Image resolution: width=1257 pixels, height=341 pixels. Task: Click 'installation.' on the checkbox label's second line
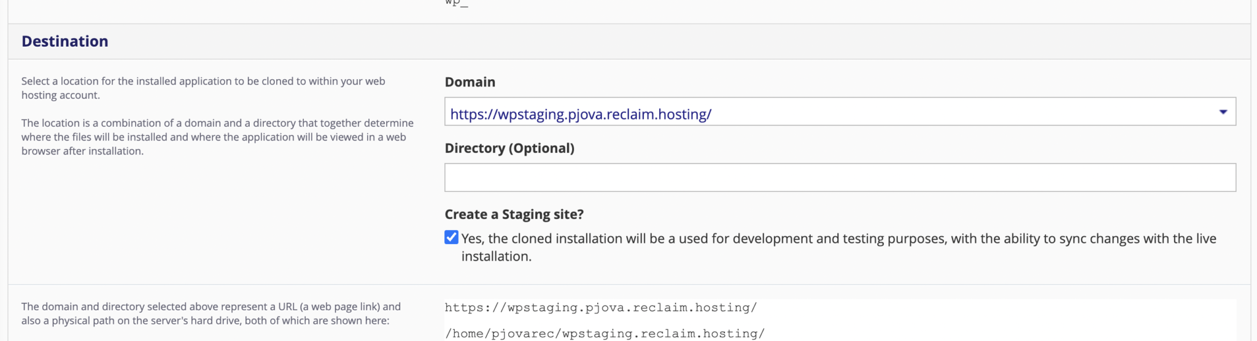point(497,256)
